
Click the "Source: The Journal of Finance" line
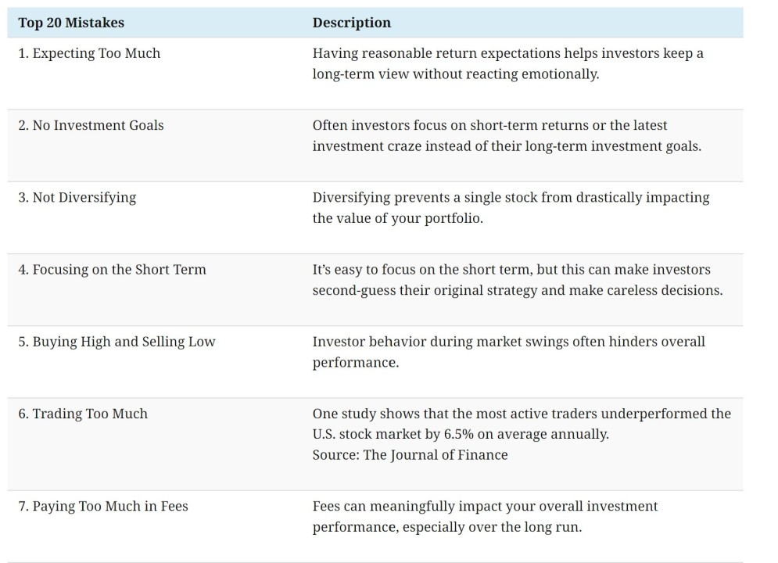(x=410, y=455)
